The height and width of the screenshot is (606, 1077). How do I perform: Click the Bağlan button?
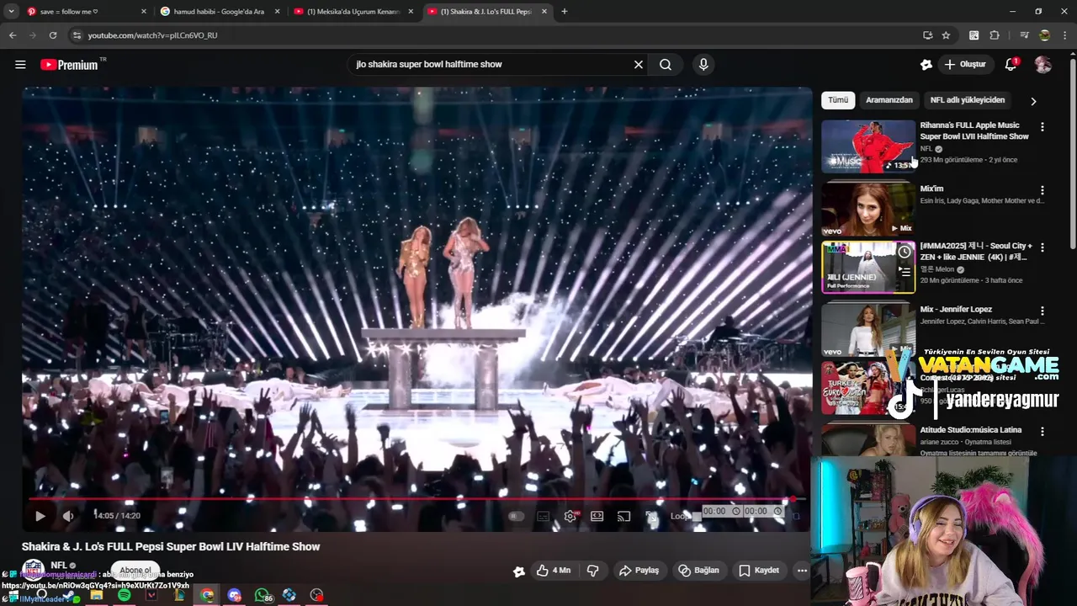point(699,571)
